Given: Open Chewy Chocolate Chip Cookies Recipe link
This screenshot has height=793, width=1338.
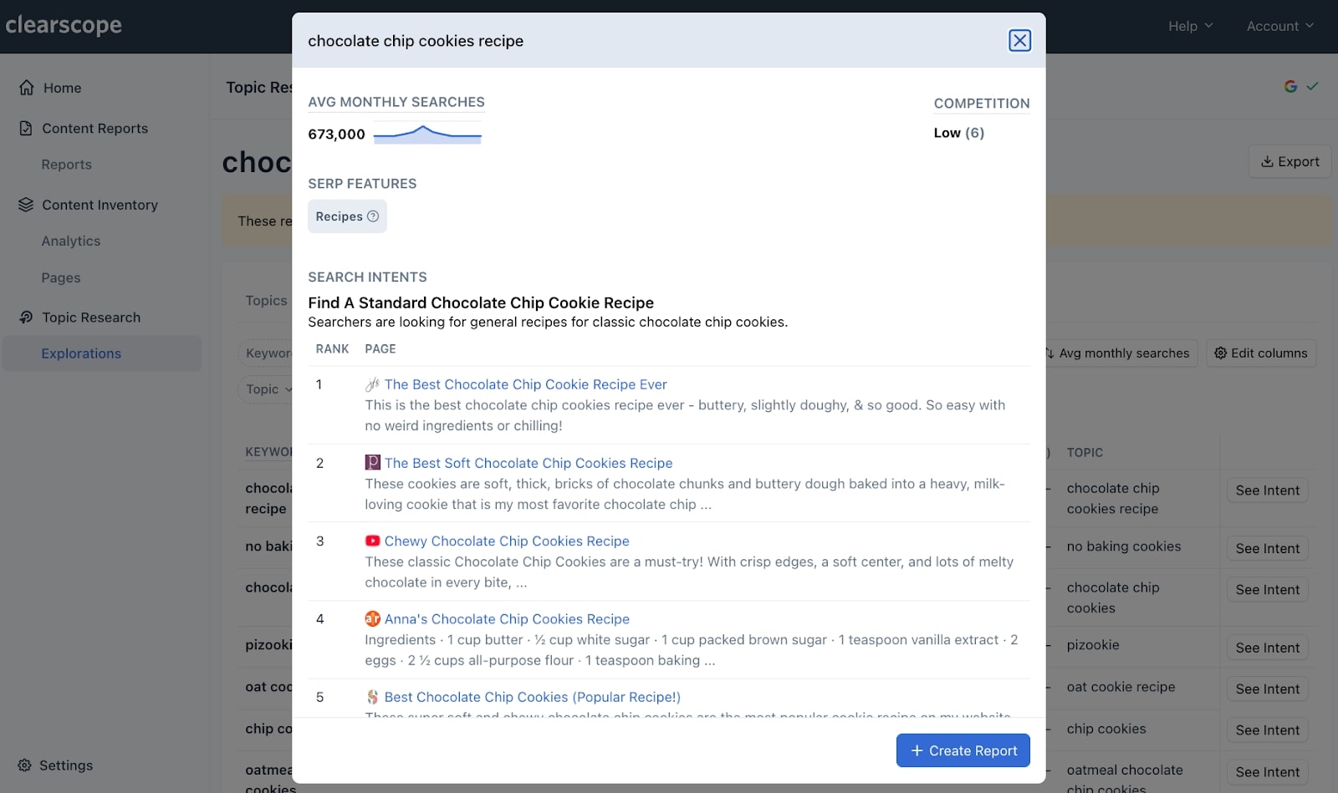Looking at the screenshot, I should [x=507, y=541].
